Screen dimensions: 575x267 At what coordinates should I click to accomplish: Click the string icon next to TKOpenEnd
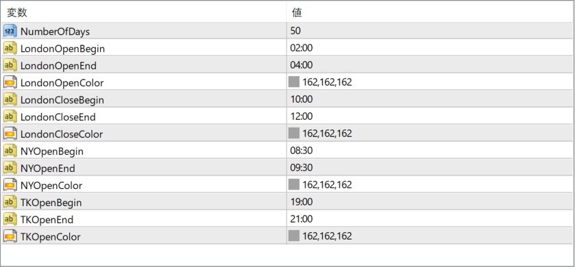tap(10, 219)
